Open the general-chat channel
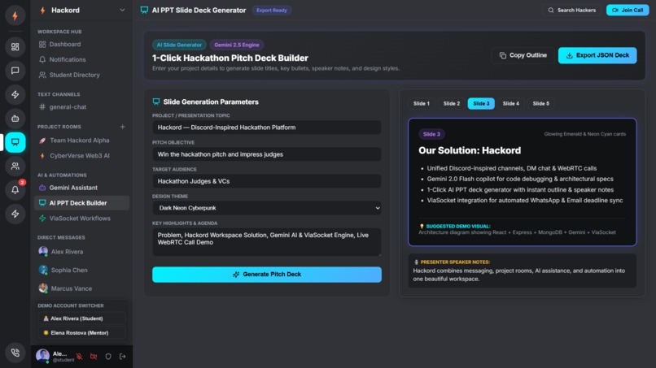 point(81,107)
